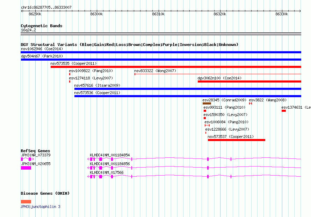Screen dimensions: 311x217
Task: Open the KLHDC4|NM_001184856 transcript label
Action: pos(110,164)
